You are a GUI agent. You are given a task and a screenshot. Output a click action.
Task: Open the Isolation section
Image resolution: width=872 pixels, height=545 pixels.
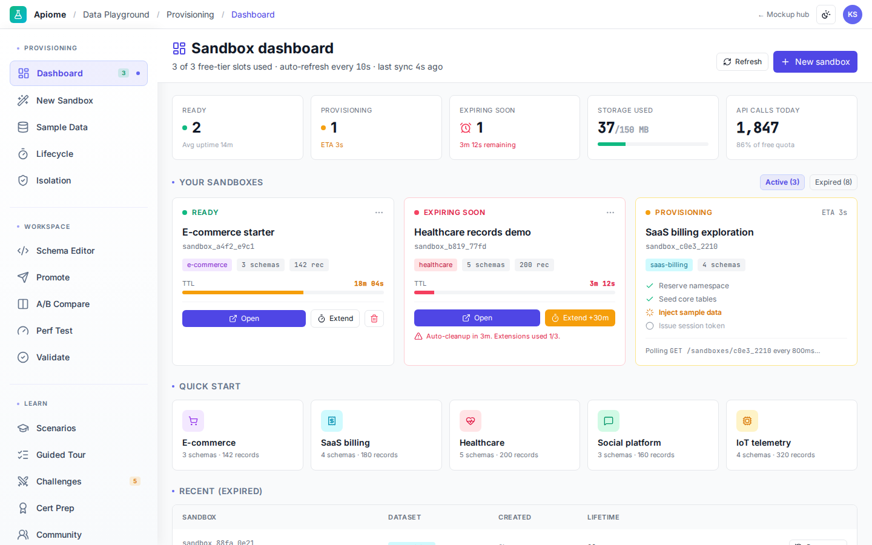[x=79, y=180]
